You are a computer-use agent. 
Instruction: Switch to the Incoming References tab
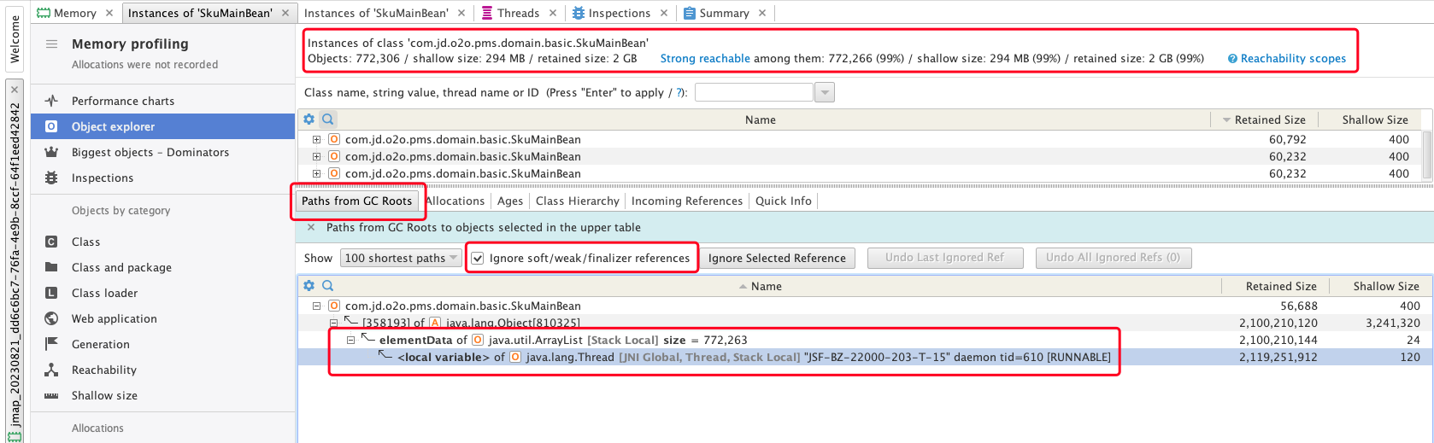coord(686,201)
